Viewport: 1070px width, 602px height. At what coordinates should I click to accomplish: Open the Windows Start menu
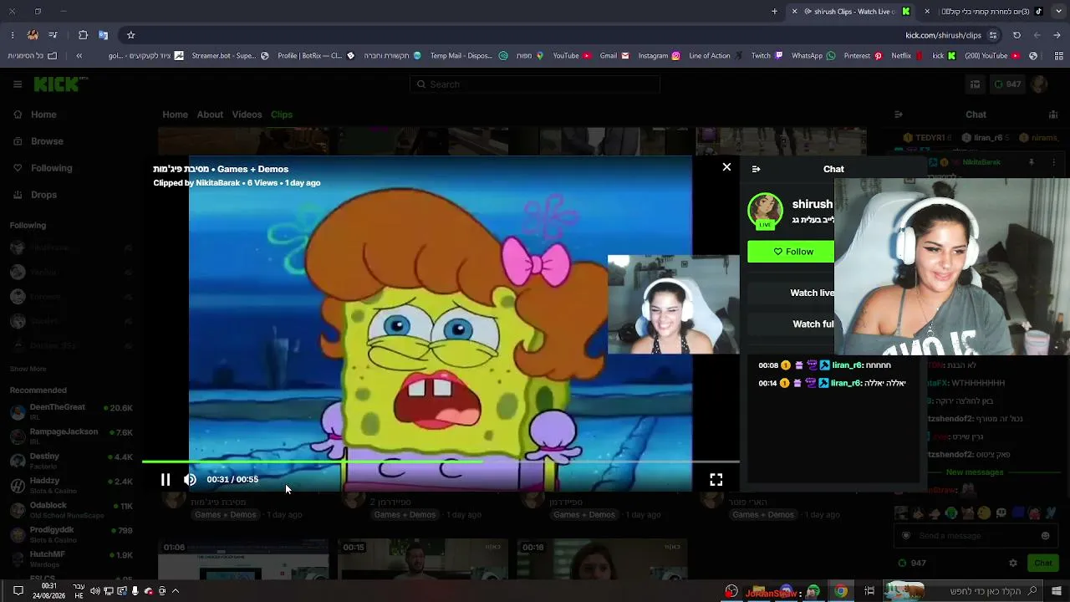pos(1057,591)
